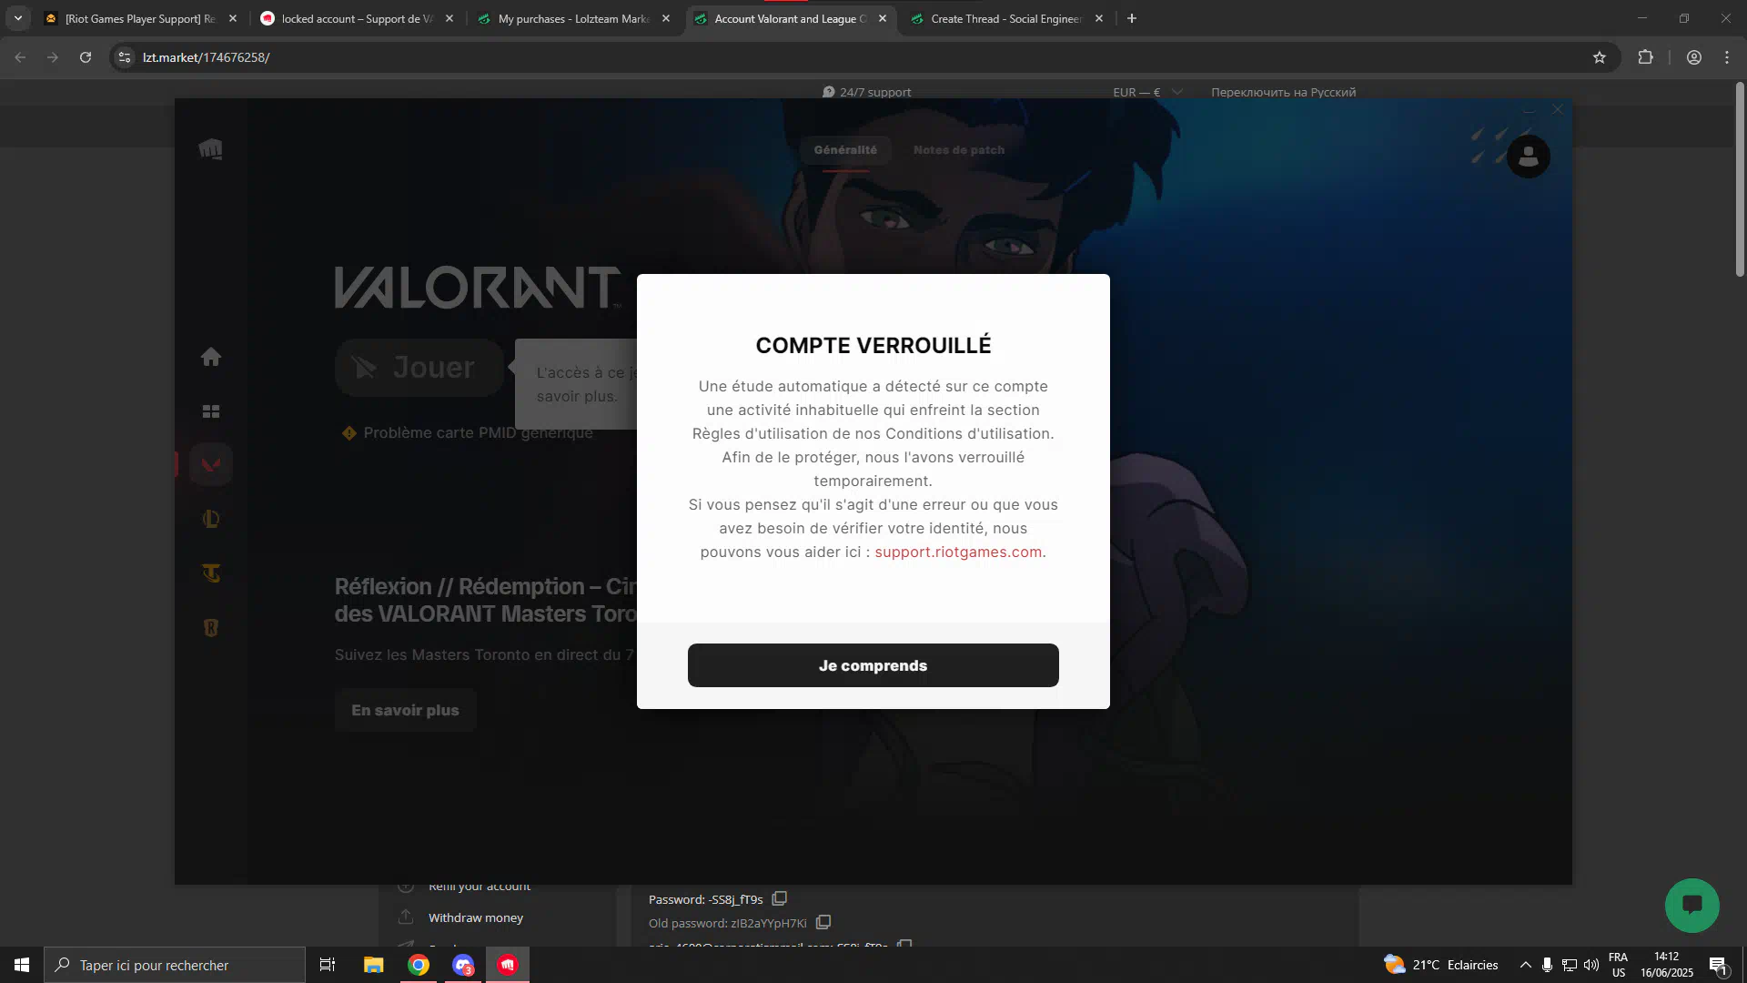This screenshot has width=1747, height=983.
Task: Select the Généralité tab in Riot client
Action: [x=845, y=150]
